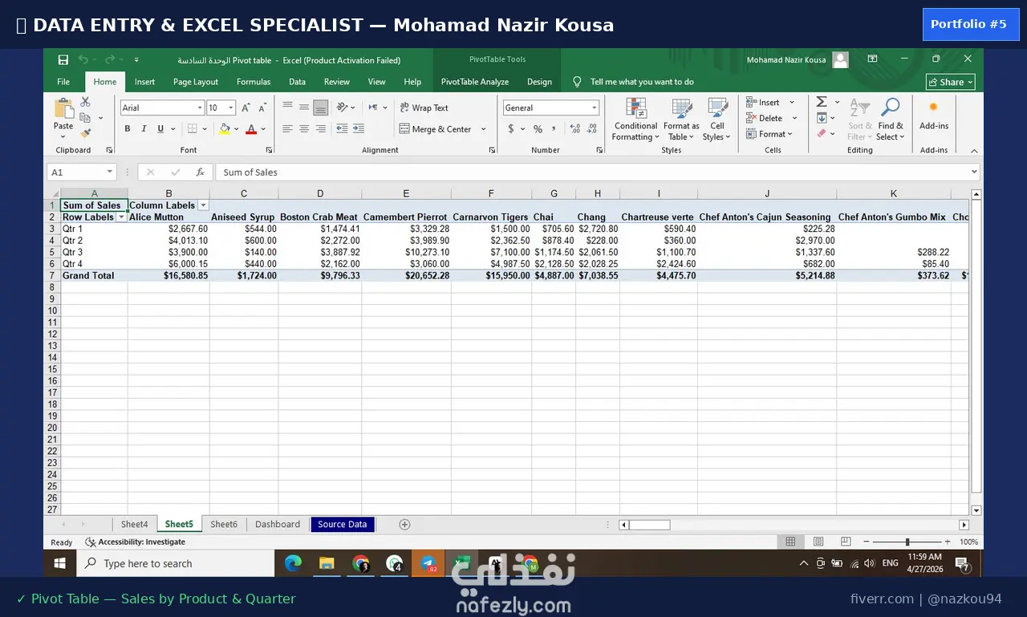Expand the Column Labels filter dropdown

(203, 205)
